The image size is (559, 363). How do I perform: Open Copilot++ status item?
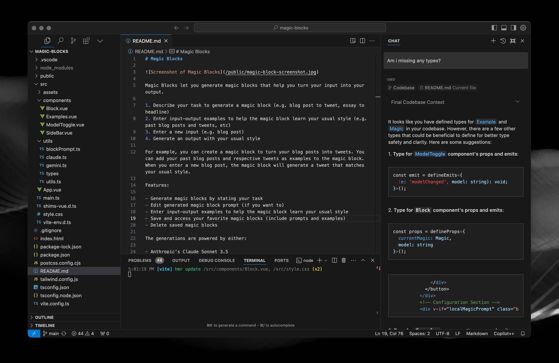pyautogui.click(x=504, y=334)
